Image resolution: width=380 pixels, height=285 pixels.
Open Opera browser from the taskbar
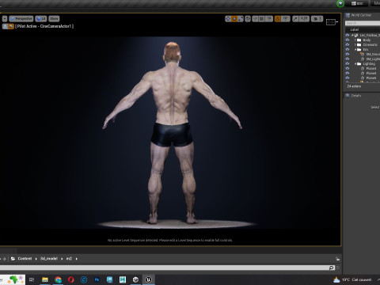point(70,279)
